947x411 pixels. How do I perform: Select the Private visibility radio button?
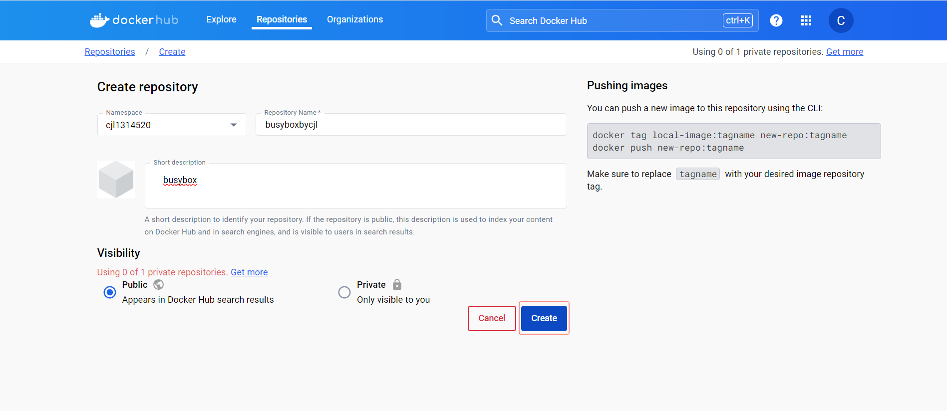[344, 292]
